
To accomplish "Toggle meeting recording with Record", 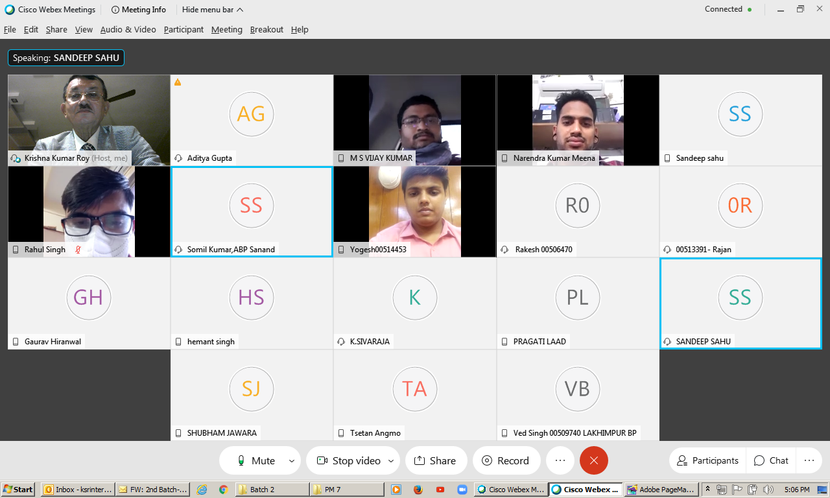I will click(505, 460).
